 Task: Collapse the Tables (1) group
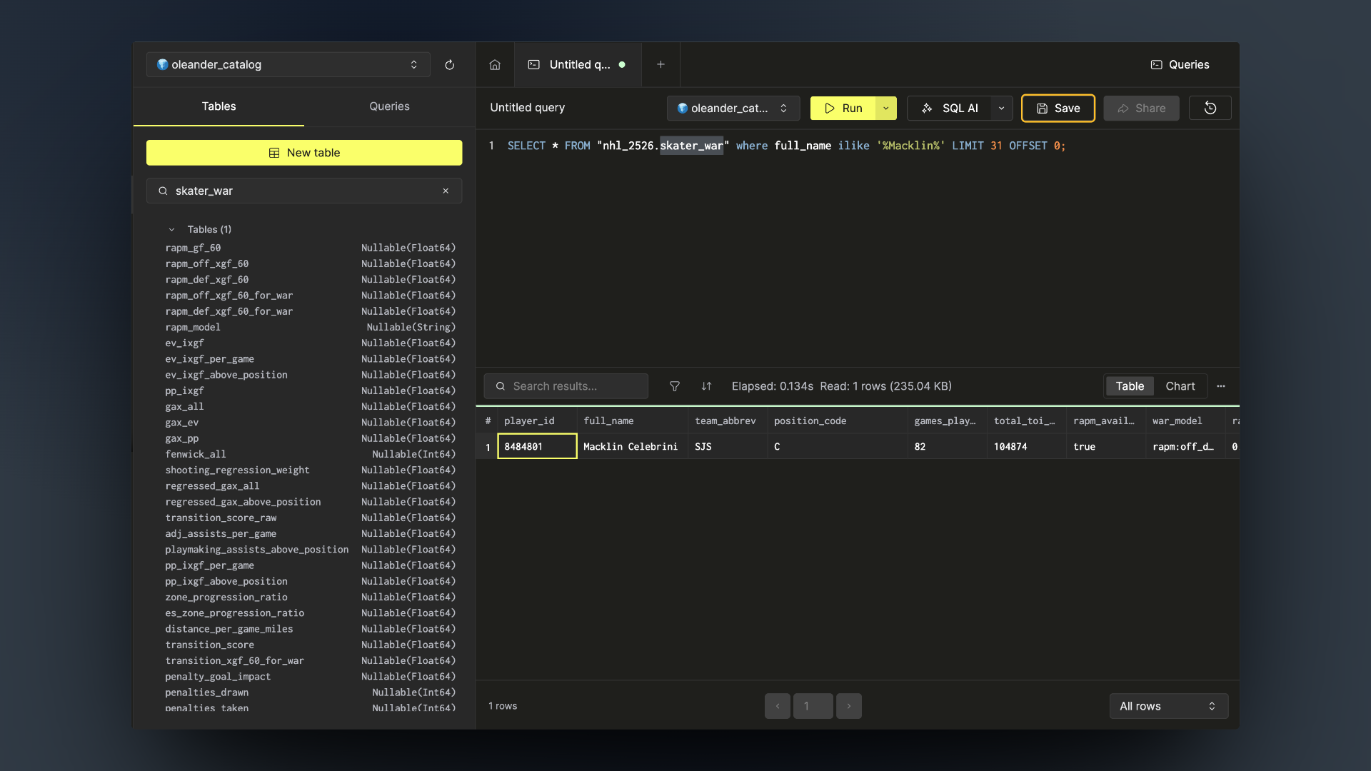click(x=171, y=229)
